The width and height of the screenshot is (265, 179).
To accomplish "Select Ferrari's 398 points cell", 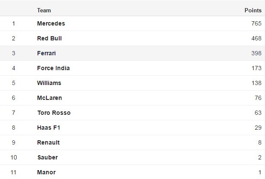I will click(256, 53).
